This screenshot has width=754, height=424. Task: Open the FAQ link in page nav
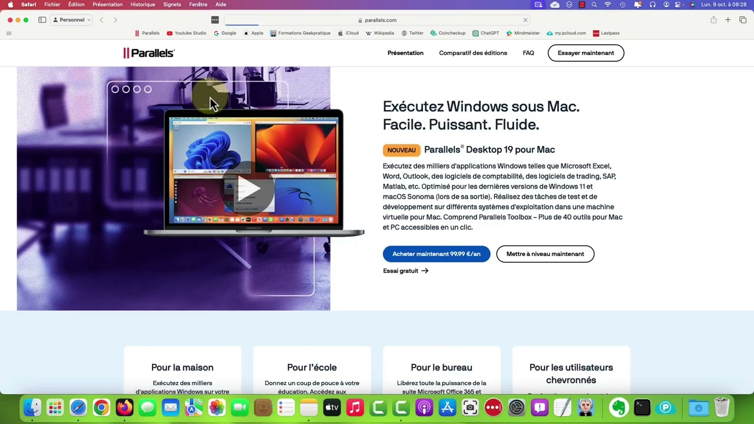coord(528,53)
